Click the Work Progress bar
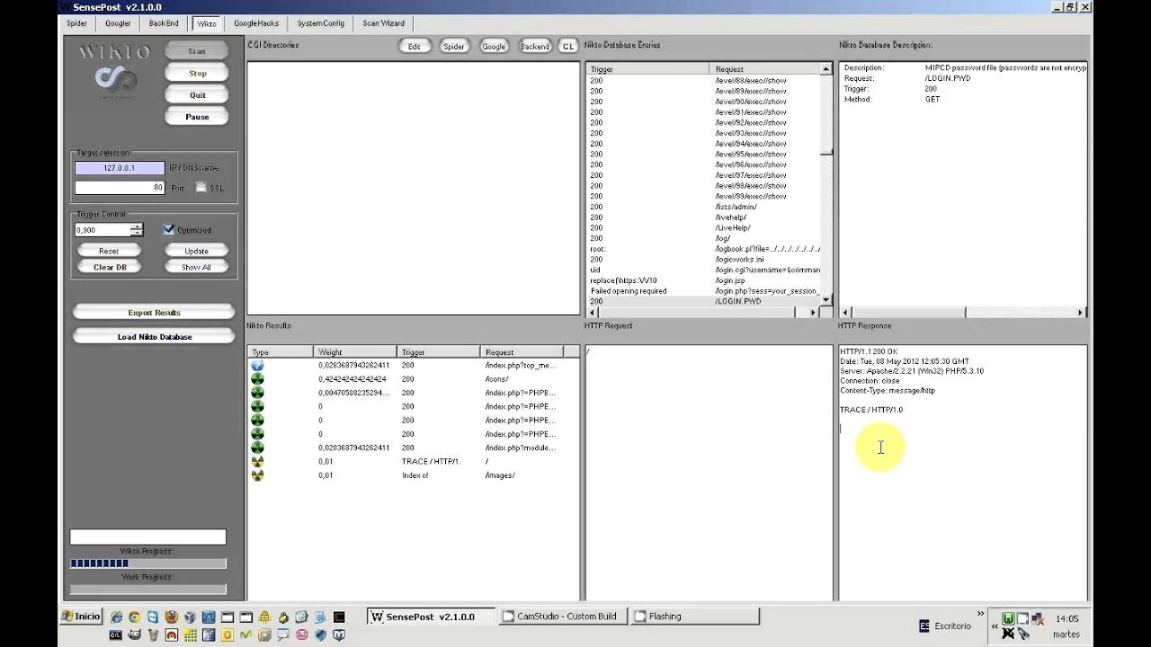This screenshot has height=647, width=1151. pyautogui.click(x=148, y=589)
